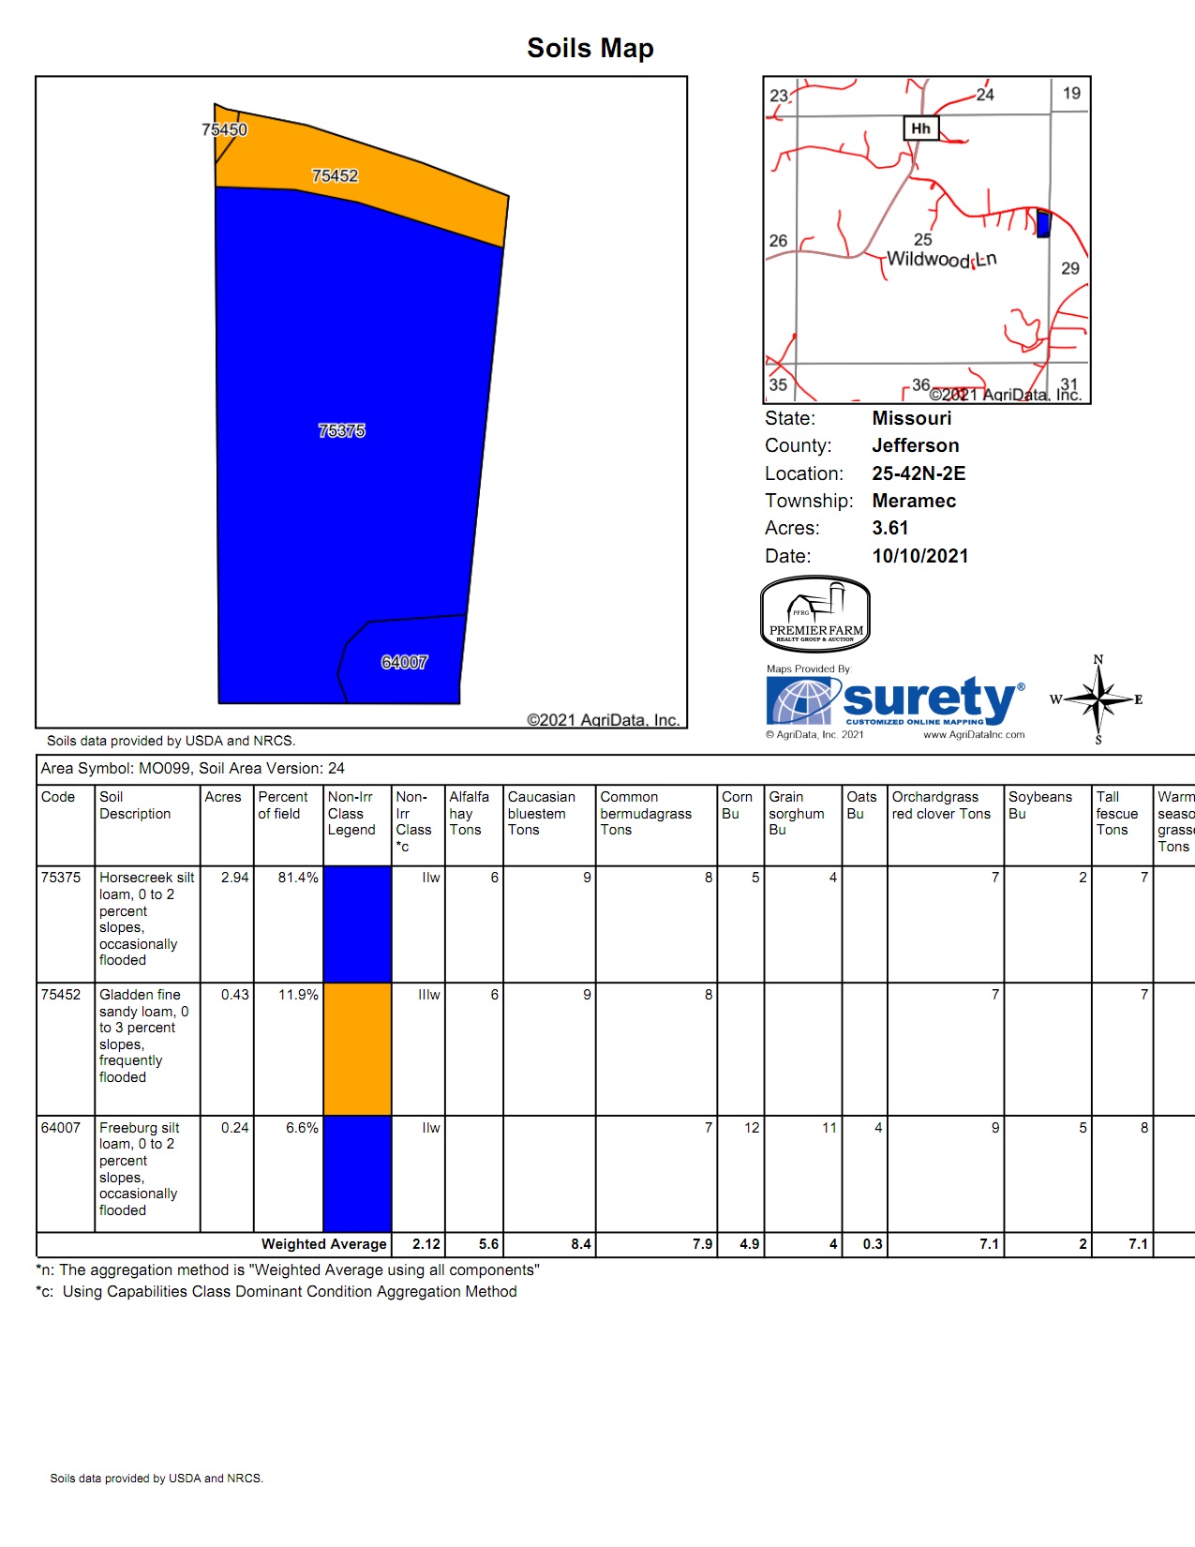The height and width of the screenshot is (1547, 1195).
Task: Select the Gladden fine sandy loam cell
Action: tap(143, 1036)
